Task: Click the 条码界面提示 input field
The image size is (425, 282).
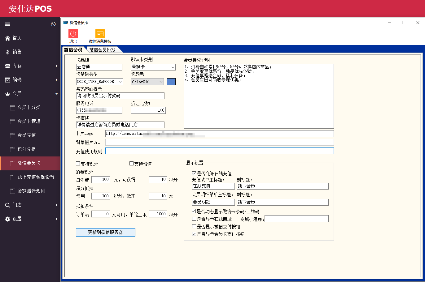Action: pos(120,96)
